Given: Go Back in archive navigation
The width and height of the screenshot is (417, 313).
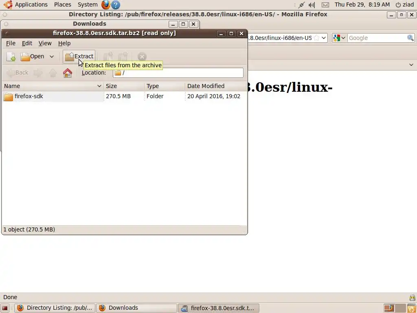Looking at the screenshot, I should pos(17,73).
